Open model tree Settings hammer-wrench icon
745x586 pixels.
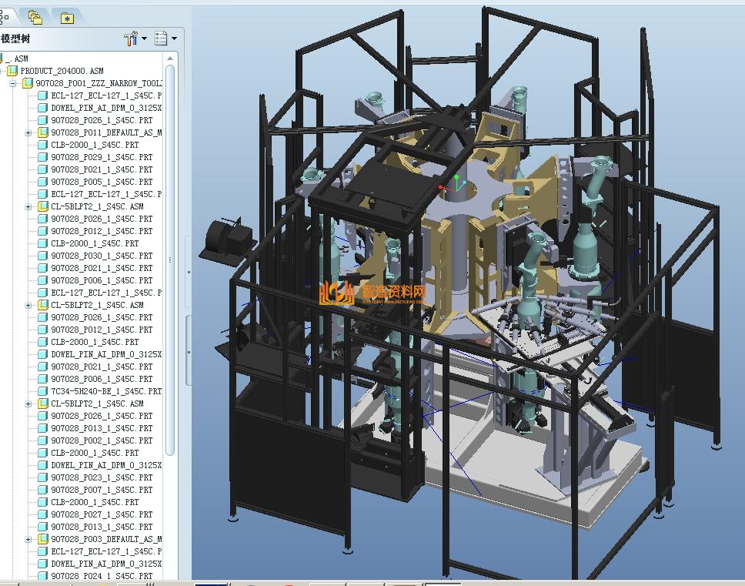point(130,38)
